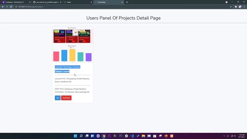
Task: Click the blue bar in Skills chart
Action: [x=64, y=56]
